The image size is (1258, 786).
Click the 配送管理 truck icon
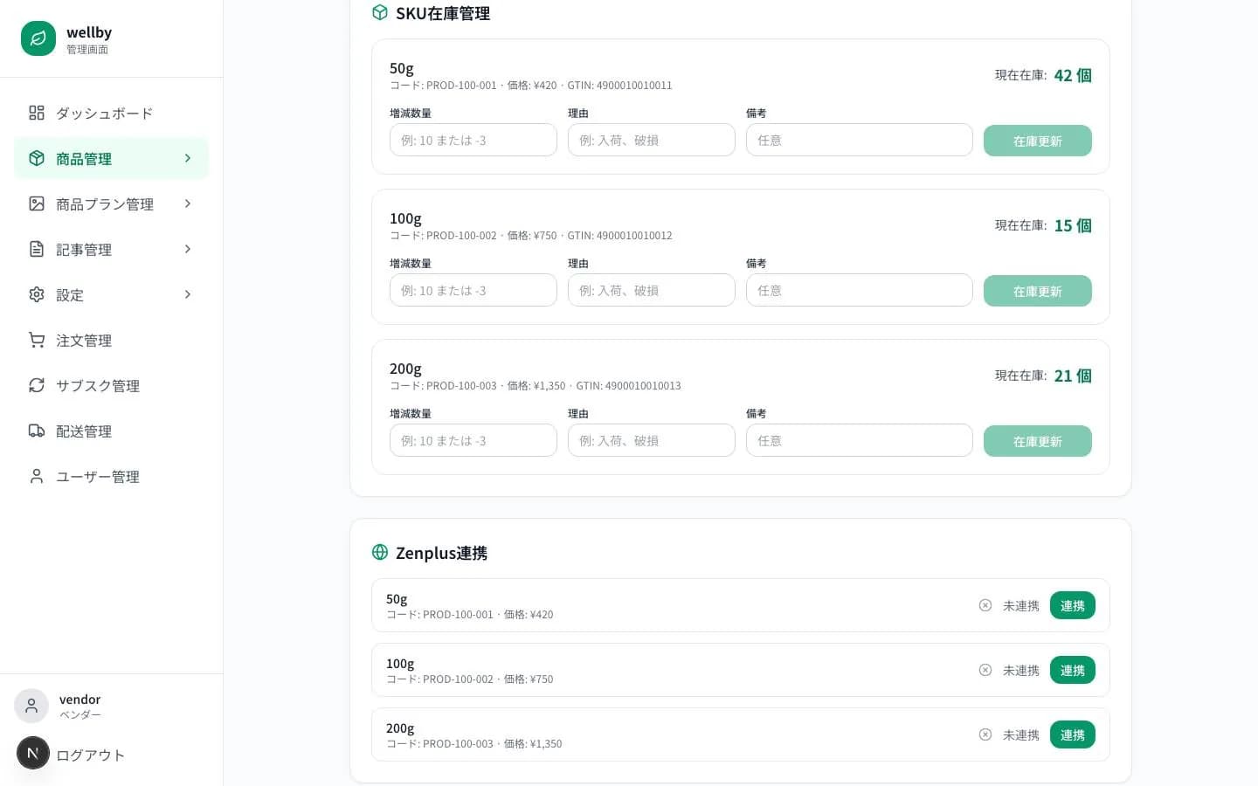[x=37, y=431]
